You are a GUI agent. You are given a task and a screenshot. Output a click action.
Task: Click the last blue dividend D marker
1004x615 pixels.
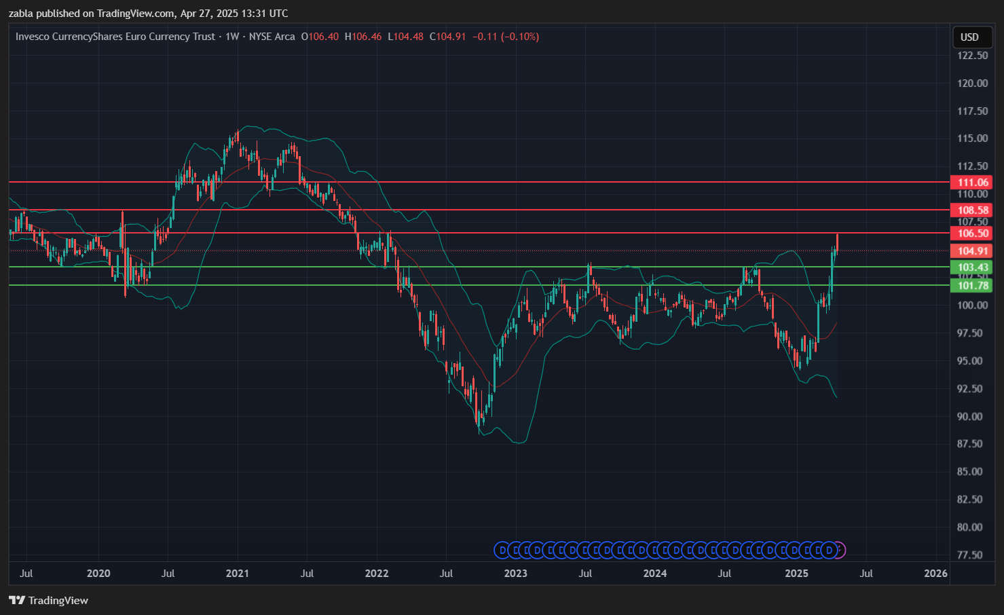828,550
